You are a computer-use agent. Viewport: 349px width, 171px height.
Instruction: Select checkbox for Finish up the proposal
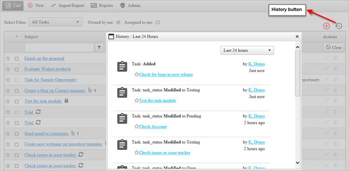pyautogui.click(x=16, y=59)
